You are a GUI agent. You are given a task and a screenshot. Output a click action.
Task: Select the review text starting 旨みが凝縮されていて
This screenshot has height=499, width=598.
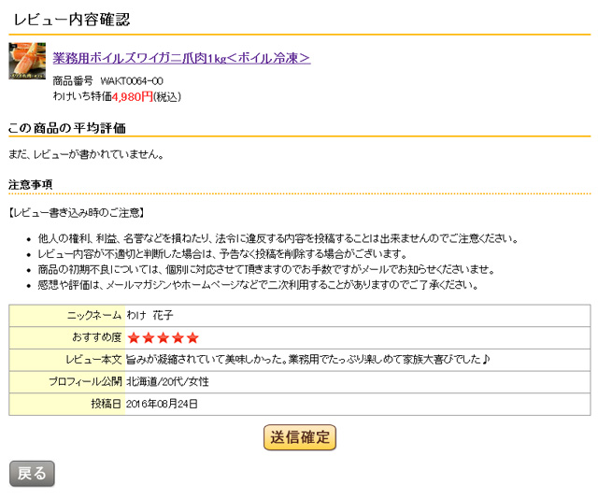[x=307, y=360]
